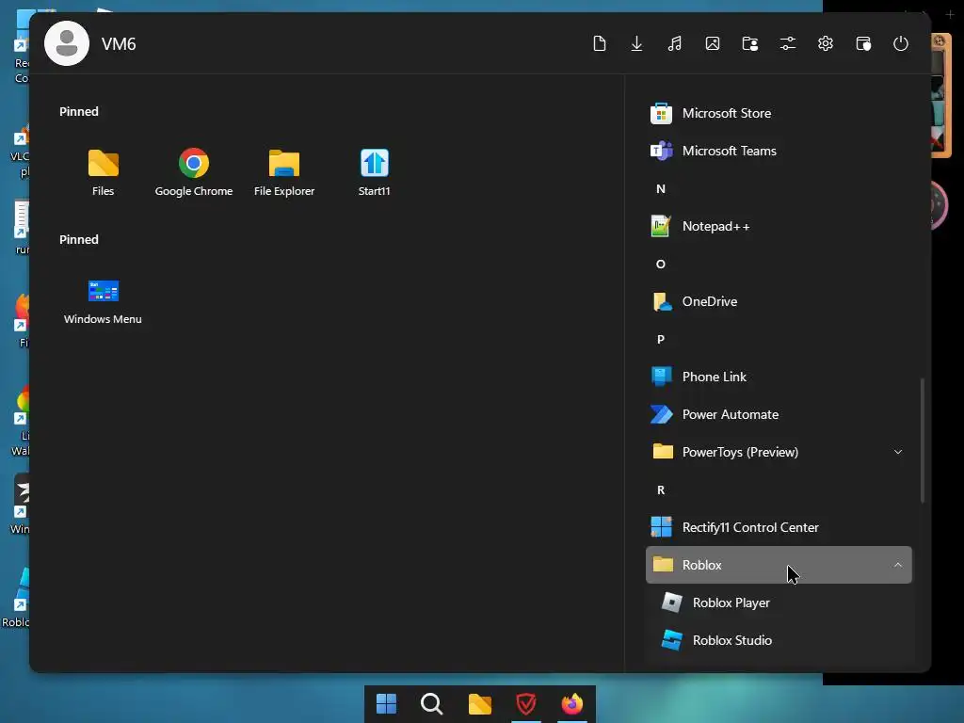Image resolution: width=964 pixels, height=723 pixels.
Task: Jump to letter P section header
Action: (x=661, y=339)
